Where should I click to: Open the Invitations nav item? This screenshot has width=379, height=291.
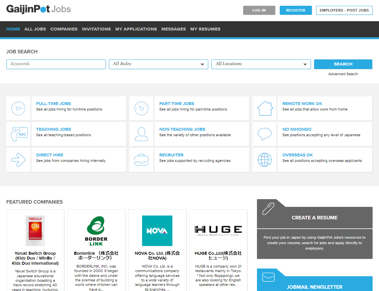pos(96,29)
